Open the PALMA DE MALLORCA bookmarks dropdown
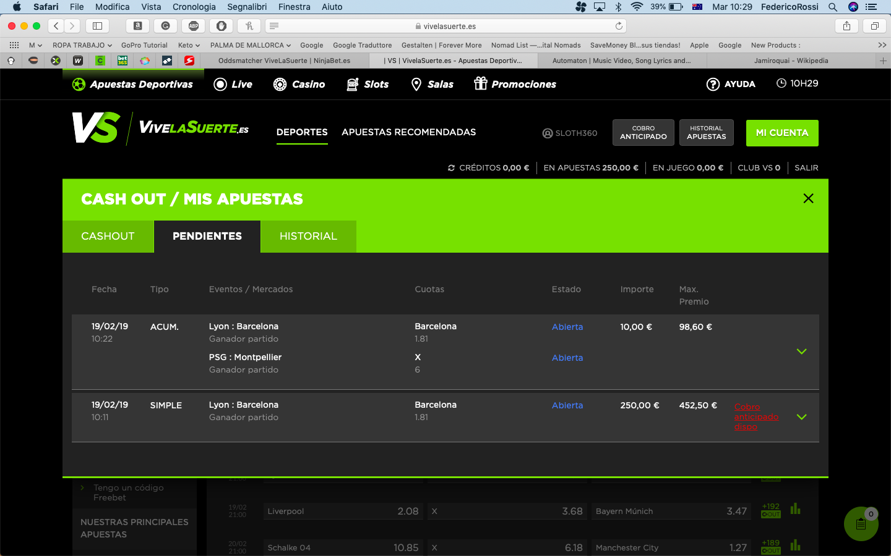This screenshot has height=556, width=891. (250, 45)
